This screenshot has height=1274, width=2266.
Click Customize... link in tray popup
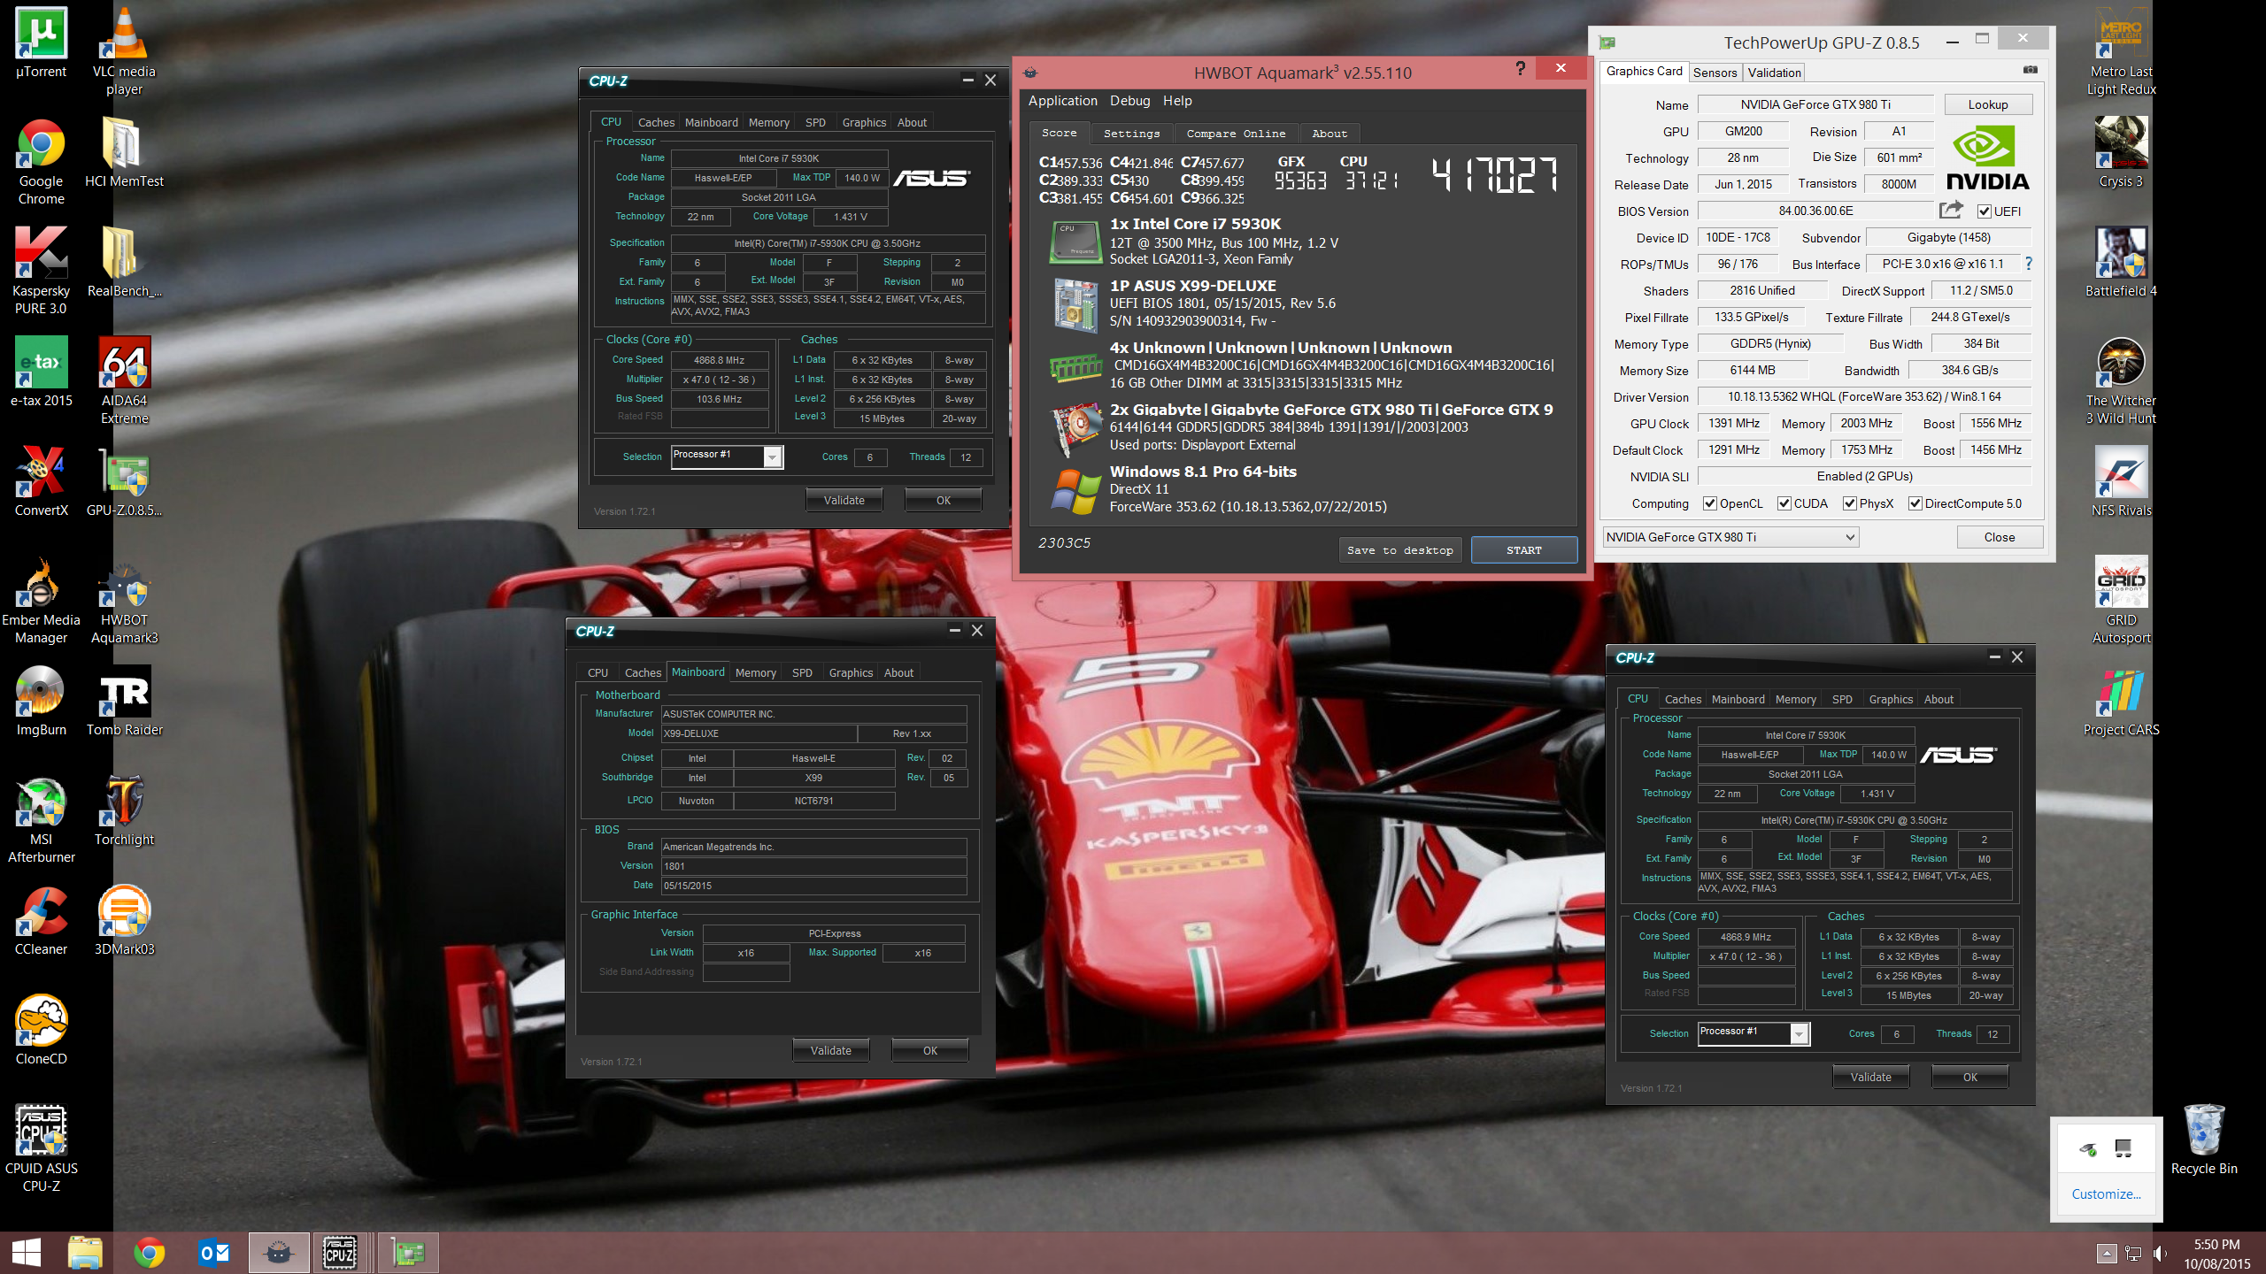pyautogui.click(x=2106, y=1193)
